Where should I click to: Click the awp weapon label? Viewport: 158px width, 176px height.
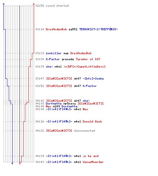[66, 54]
